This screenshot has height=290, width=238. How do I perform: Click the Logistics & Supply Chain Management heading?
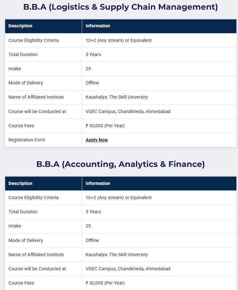point(120,7)
